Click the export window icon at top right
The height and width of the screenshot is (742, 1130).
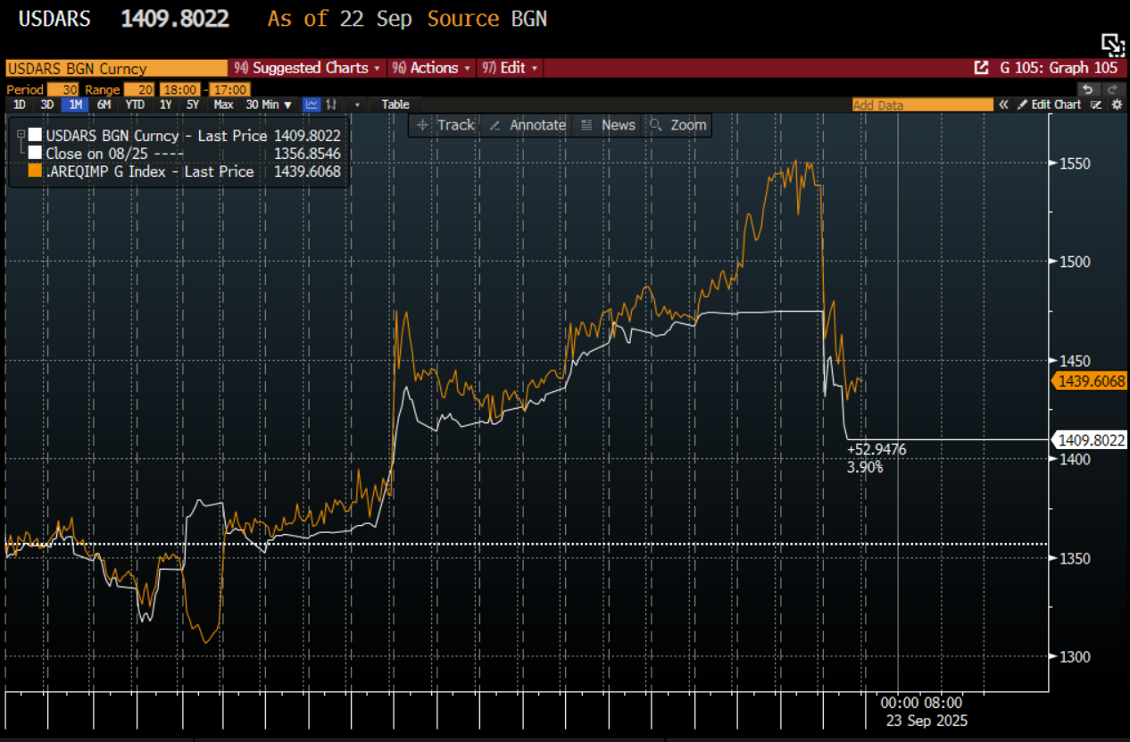pyautogui.click(x=1111, y=44)
